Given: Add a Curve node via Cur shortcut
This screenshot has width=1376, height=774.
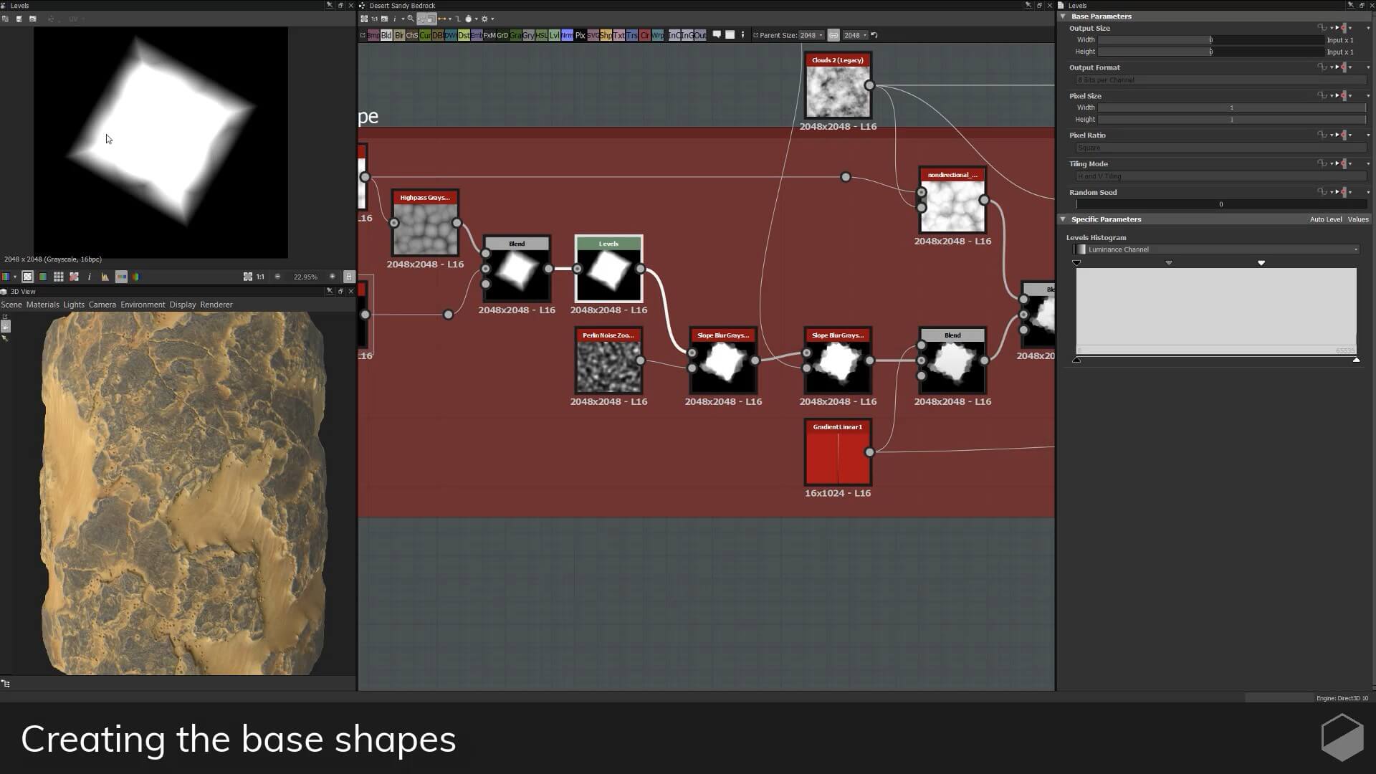Looking at the screenshot, I should [x=425, y=35].
